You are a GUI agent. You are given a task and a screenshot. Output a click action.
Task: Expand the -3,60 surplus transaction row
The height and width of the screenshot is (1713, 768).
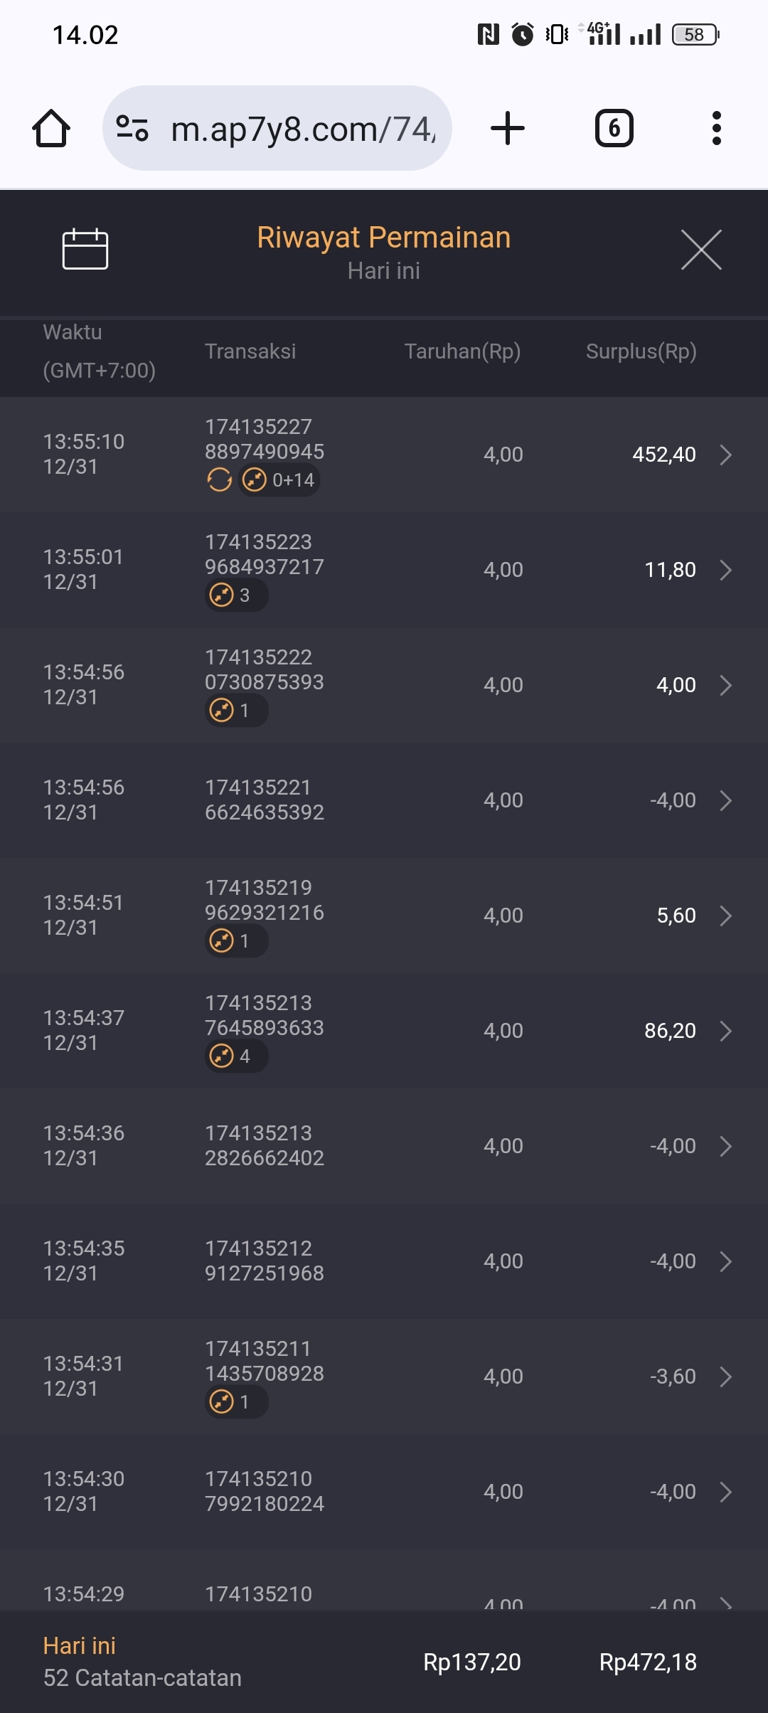[x=725, y=1377]
